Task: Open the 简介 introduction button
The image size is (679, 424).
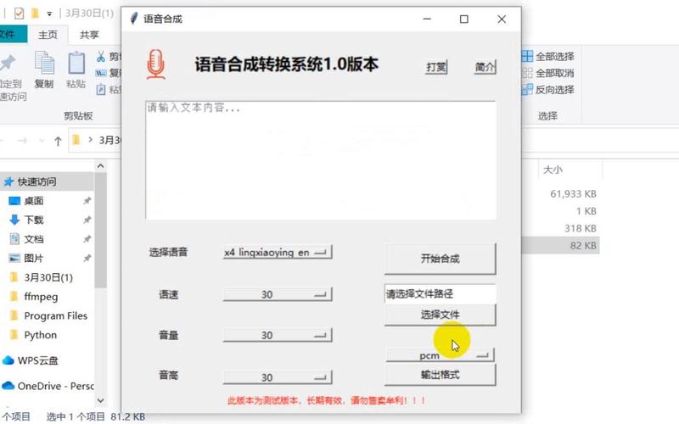Action: pos(485,67)
